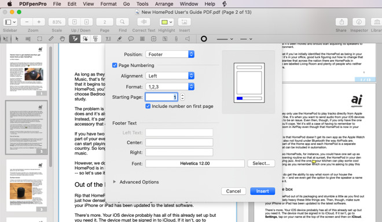This screenshot has width=382, height=222.
Task: Select the rectangle select tool
Action: point(39,39)
